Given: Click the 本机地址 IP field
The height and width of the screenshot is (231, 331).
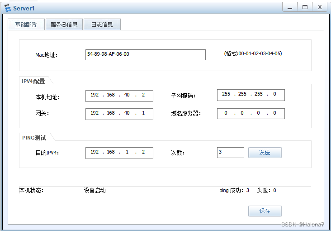Looking at the screenshot, I should coord(119,96).
